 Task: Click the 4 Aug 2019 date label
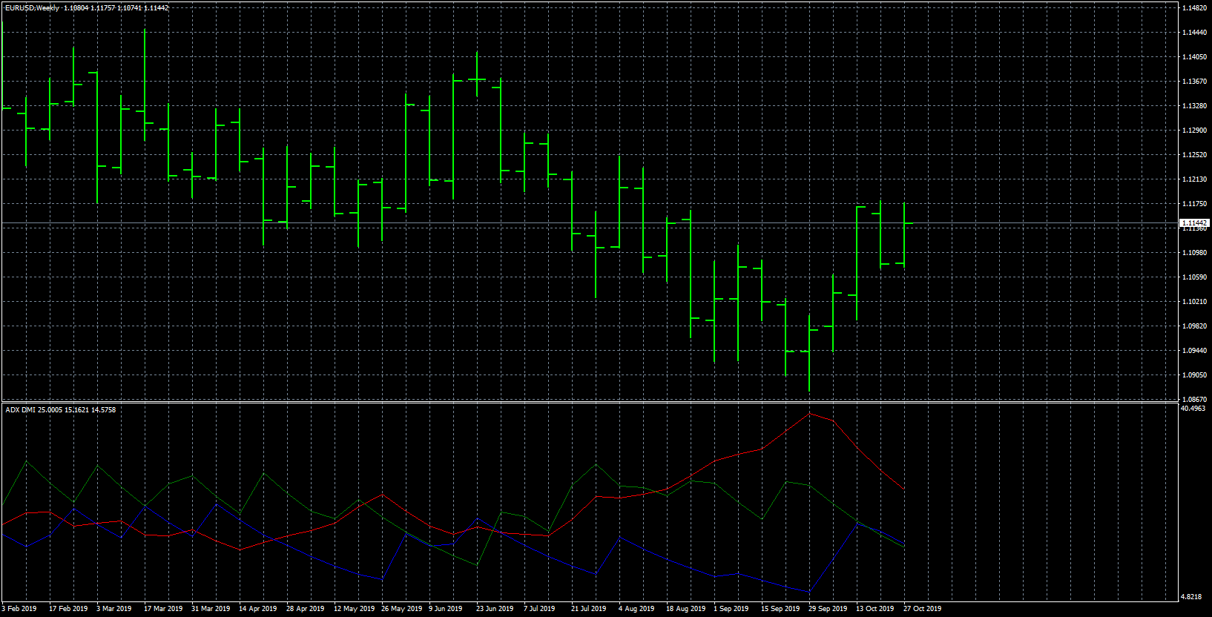coord(636,609)
